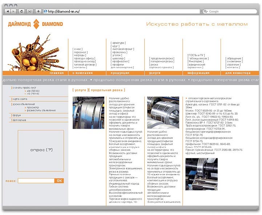Click the orange OK search button

[59, 181]
